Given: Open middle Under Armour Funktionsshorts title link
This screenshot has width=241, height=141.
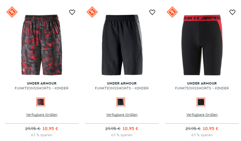Looking at the screenshot, I should pos(122,86).
